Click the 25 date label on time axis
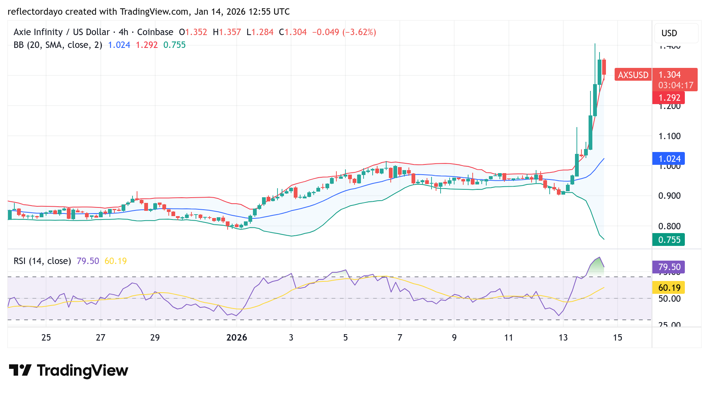Screen dimensions: 709x393 click(46, 338)
